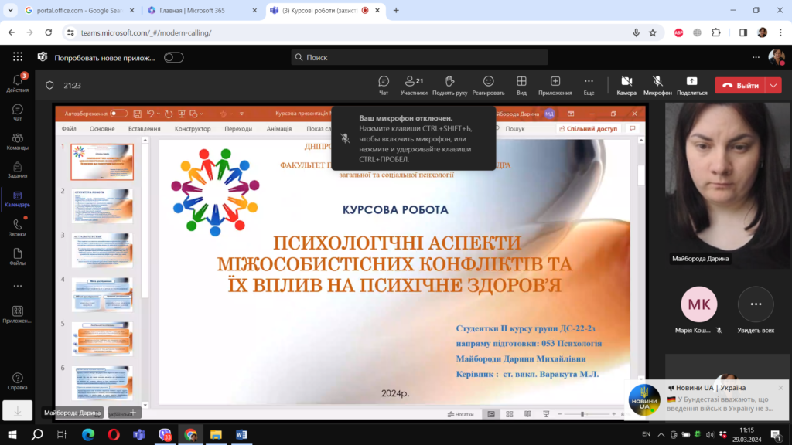
Task: Toggle the try new Teams app switch
Action: [174, 57]
